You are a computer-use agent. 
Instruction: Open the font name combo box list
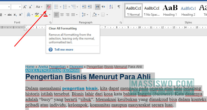pos(9,7)
